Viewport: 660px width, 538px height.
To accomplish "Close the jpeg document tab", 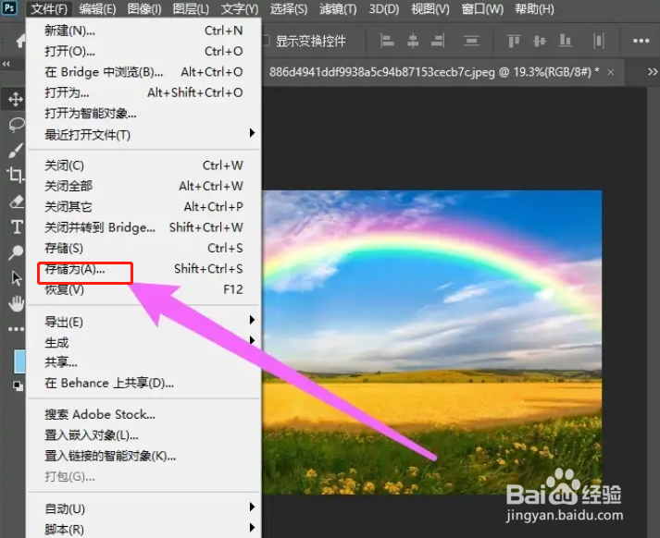I will [611, 72].
